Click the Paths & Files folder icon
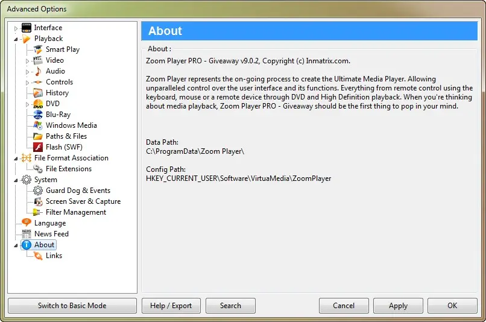Viewport: 486px width, 322px height. (38, 136)
